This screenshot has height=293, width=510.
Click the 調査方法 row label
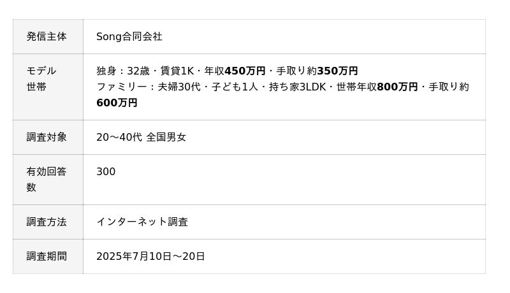pyautogui.click(x=47, y=222)
